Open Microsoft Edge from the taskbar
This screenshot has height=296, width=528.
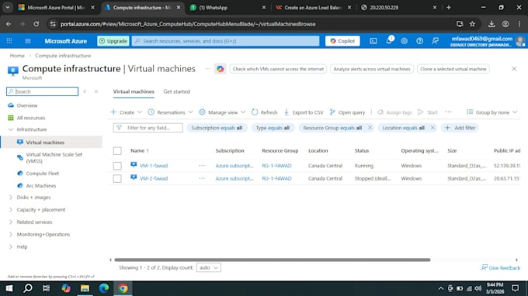[104, 288]
